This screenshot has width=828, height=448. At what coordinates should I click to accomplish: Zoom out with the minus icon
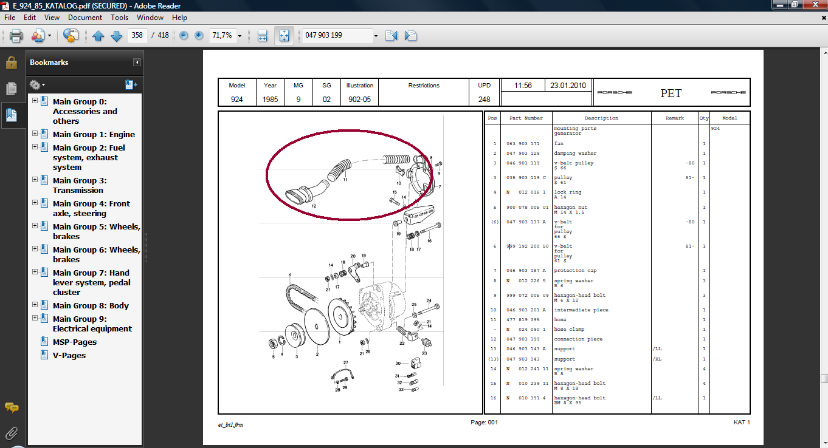tap(184, 36)
